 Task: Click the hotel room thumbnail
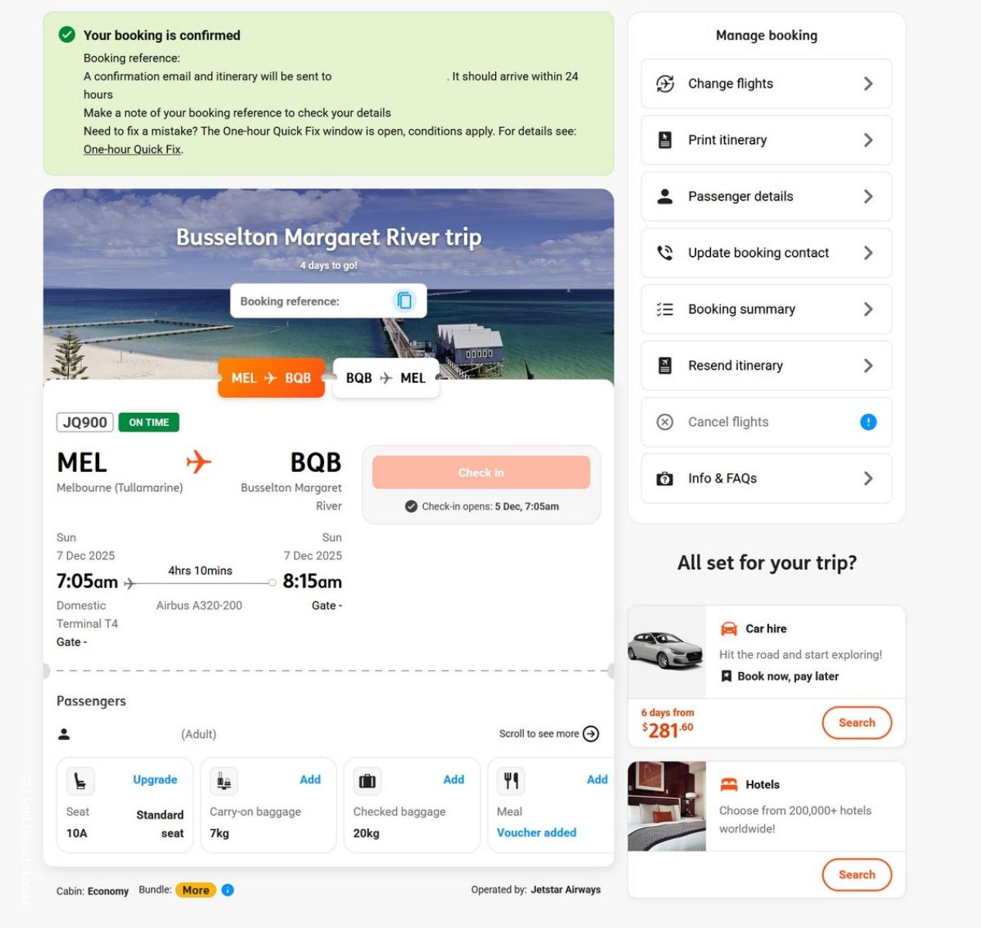[666, 806]
